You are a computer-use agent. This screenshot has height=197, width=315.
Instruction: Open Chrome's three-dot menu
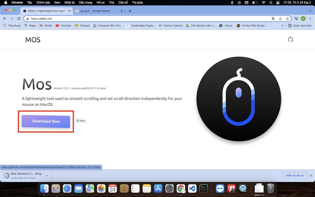point(310,19)
